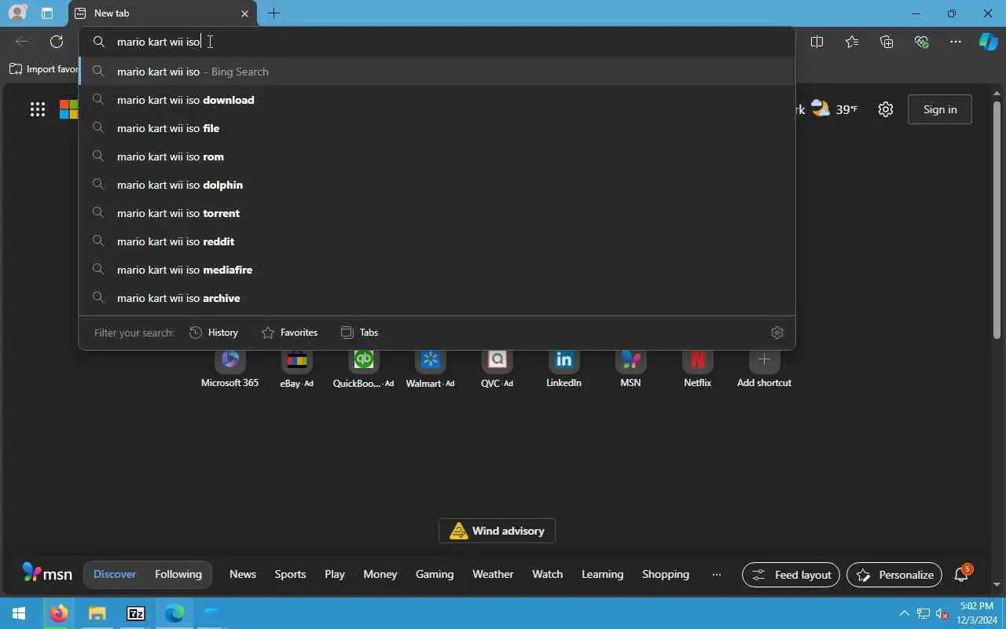1006x629 pixels.
Task: Open Split screen icon in toolbar
Action: [817, 42]
